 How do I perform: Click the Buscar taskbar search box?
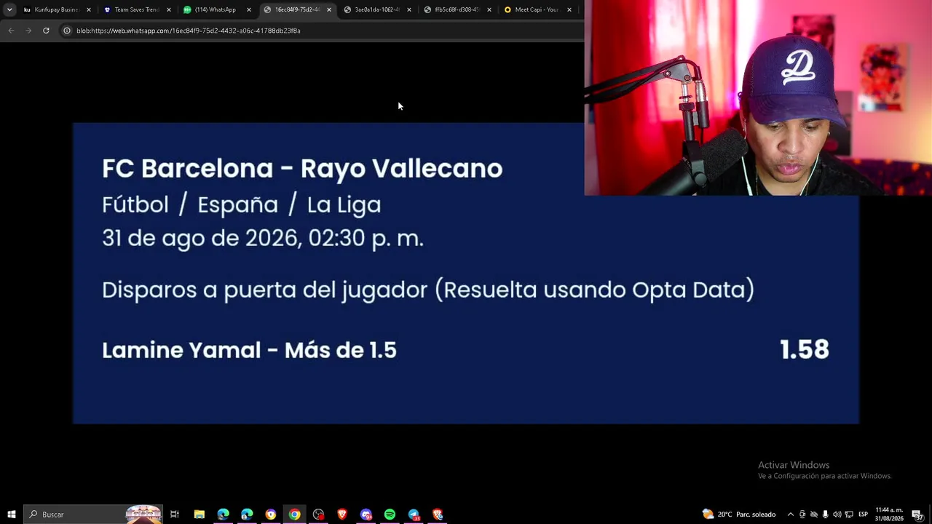pyautogui.click(x=93, y=515)
